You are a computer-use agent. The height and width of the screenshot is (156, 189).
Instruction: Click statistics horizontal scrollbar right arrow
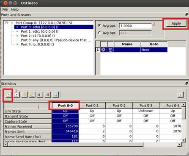179,145
